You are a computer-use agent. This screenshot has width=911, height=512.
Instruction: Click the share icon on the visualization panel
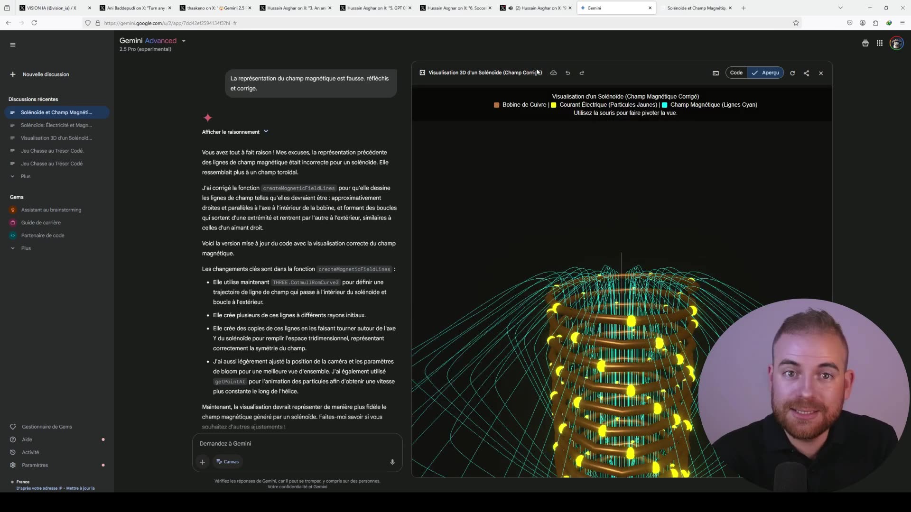point(807,73)
